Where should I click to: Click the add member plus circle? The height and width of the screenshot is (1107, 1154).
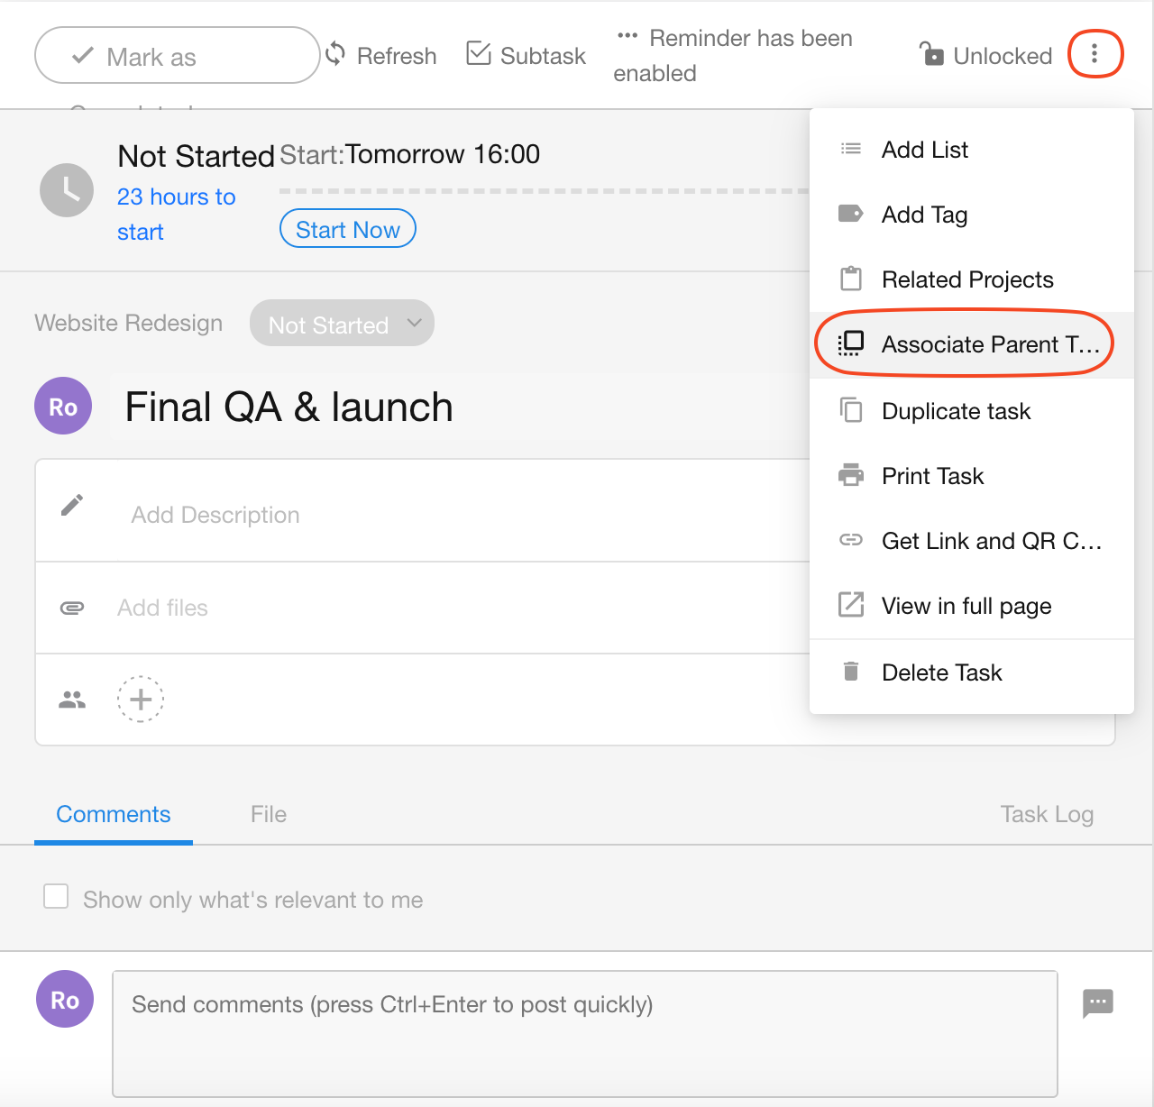pyautogui.click(x=141, y=699)
